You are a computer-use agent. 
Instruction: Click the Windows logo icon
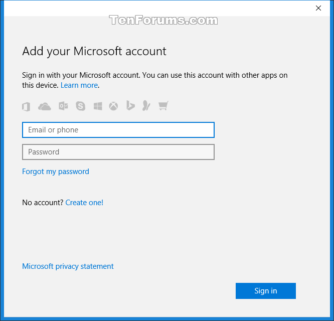coord(98,106)
